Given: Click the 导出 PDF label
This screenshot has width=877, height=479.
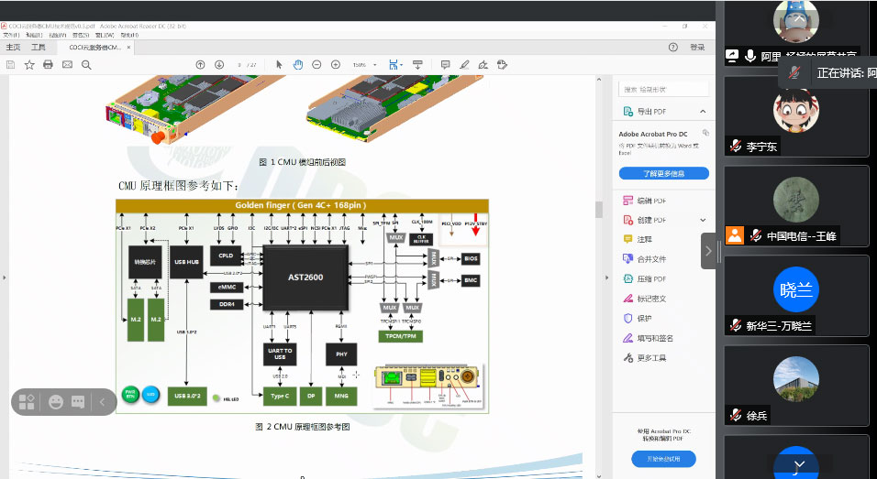Looking at the screenshot, I should pyautogui.click(x=651, y=111).
